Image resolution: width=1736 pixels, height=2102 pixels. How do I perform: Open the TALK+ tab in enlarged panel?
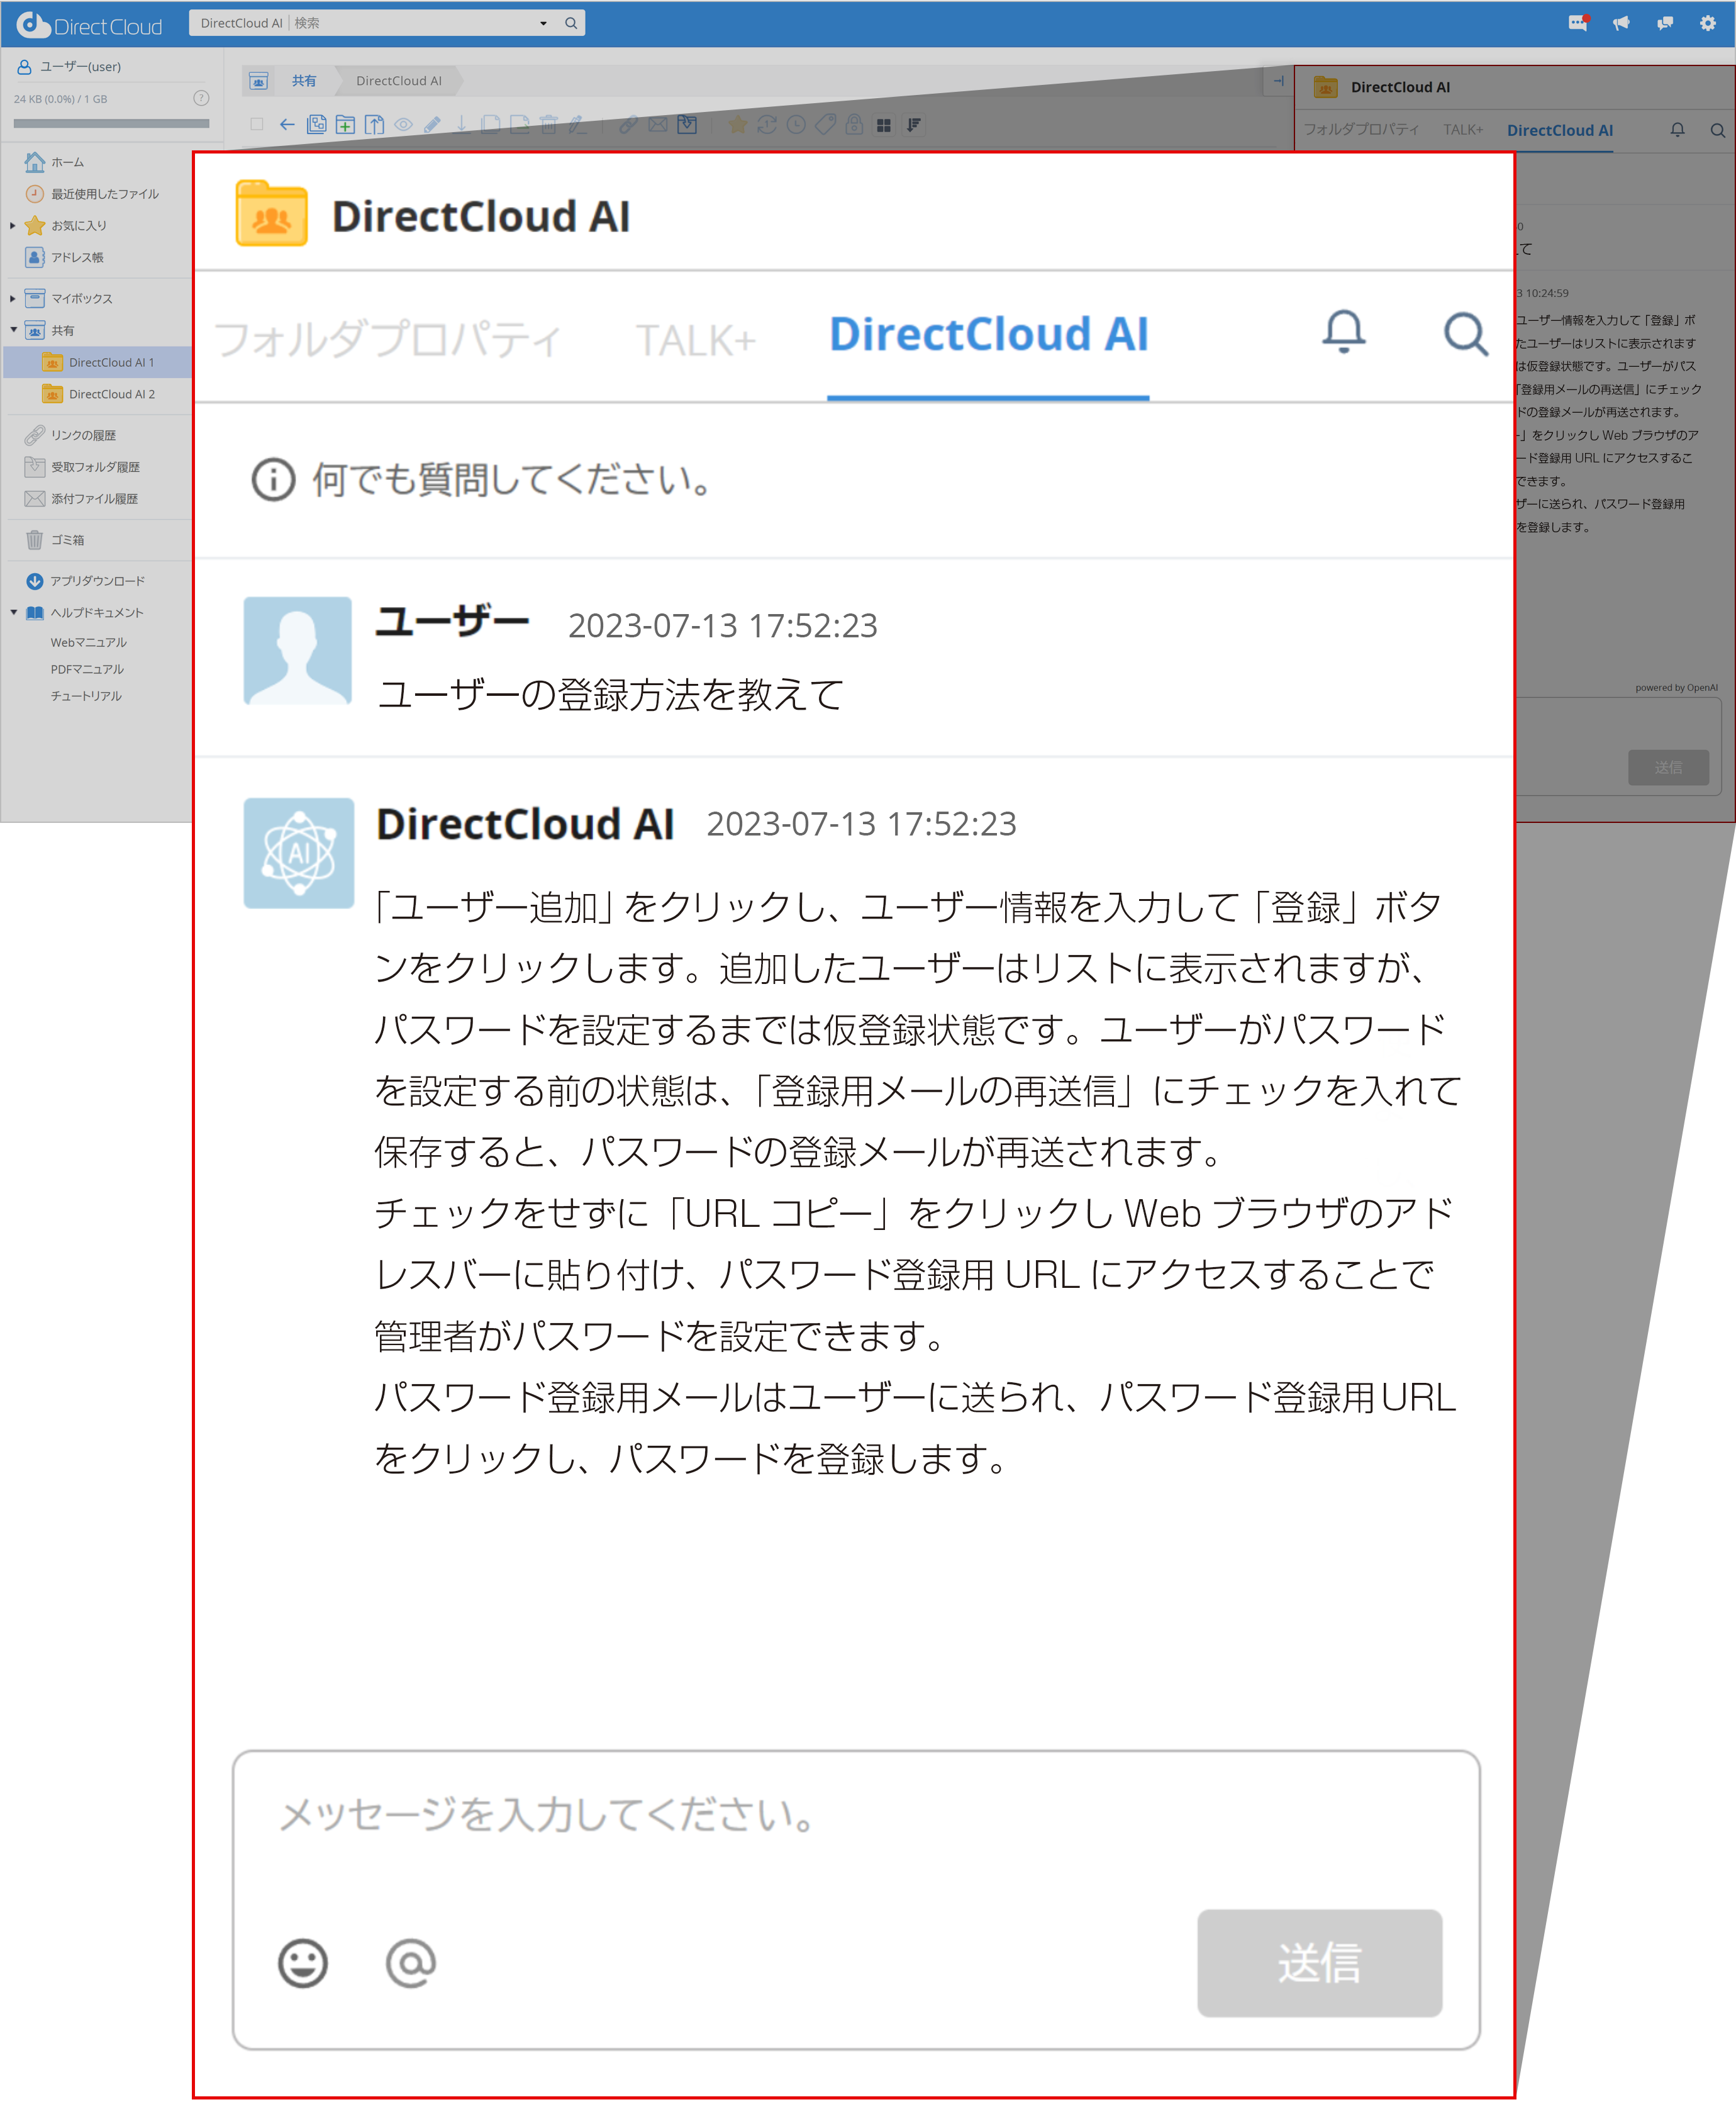696,340
